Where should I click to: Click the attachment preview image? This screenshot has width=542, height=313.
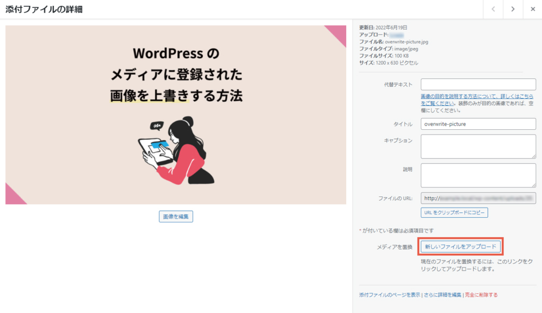pos(176,115)
